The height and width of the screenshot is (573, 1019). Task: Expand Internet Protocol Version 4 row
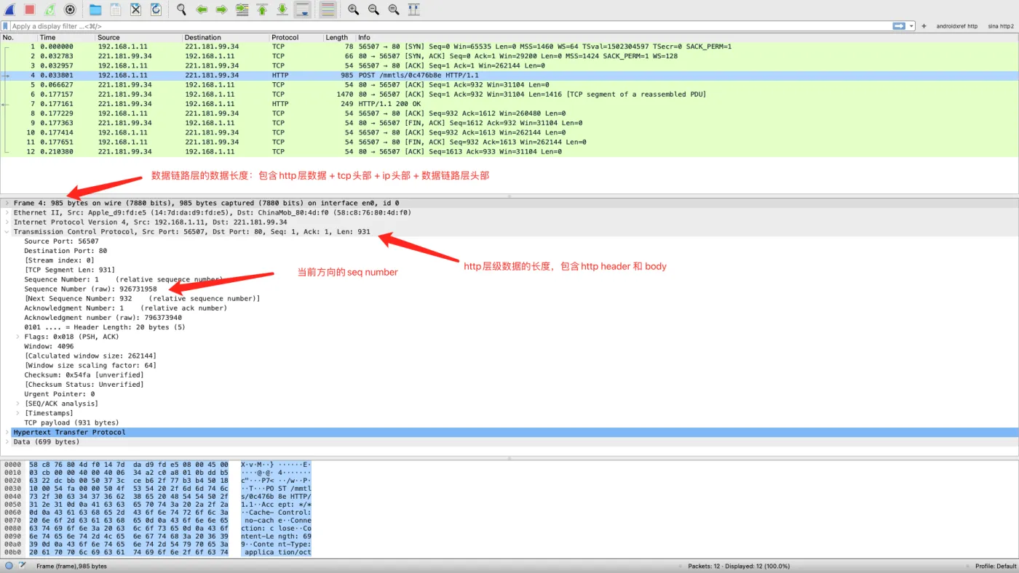tap(7, 223)
